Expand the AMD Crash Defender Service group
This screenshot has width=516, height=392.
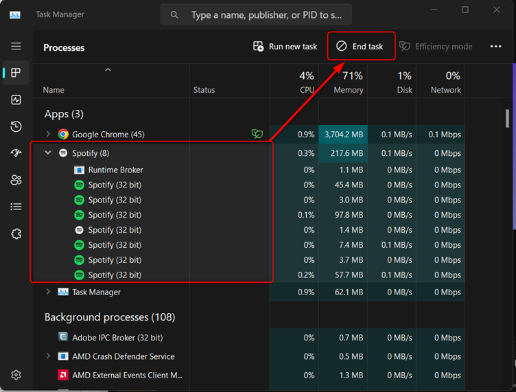coord(48,356)
